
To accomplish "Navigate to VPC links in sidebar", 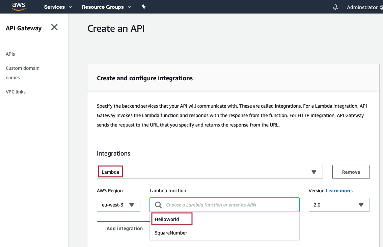I will (16, 92).
